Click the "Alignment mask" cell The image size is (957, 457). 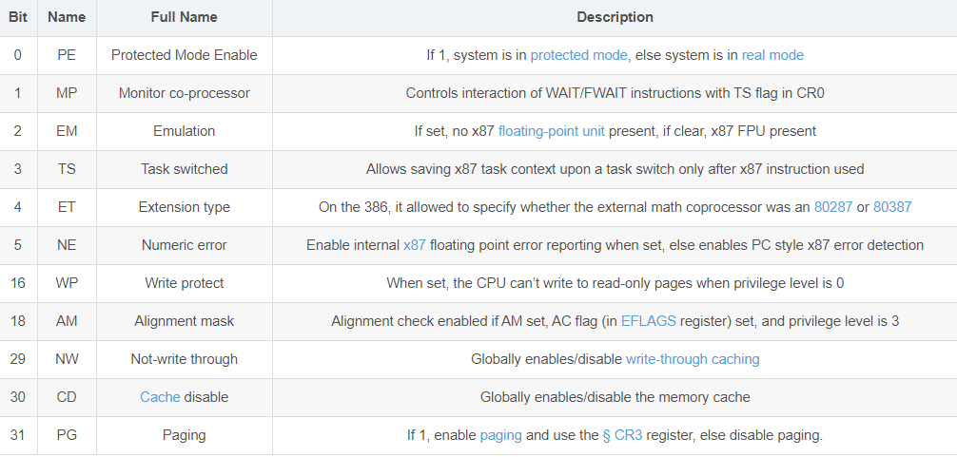pos(184,321)
